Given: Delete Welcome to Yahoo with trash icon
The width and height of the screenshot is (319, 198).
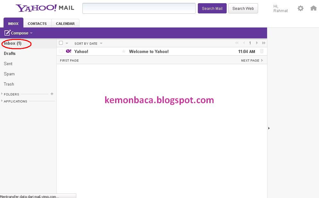Looking at the screenshot, I should pyautogui.click(x=262, y=51).
